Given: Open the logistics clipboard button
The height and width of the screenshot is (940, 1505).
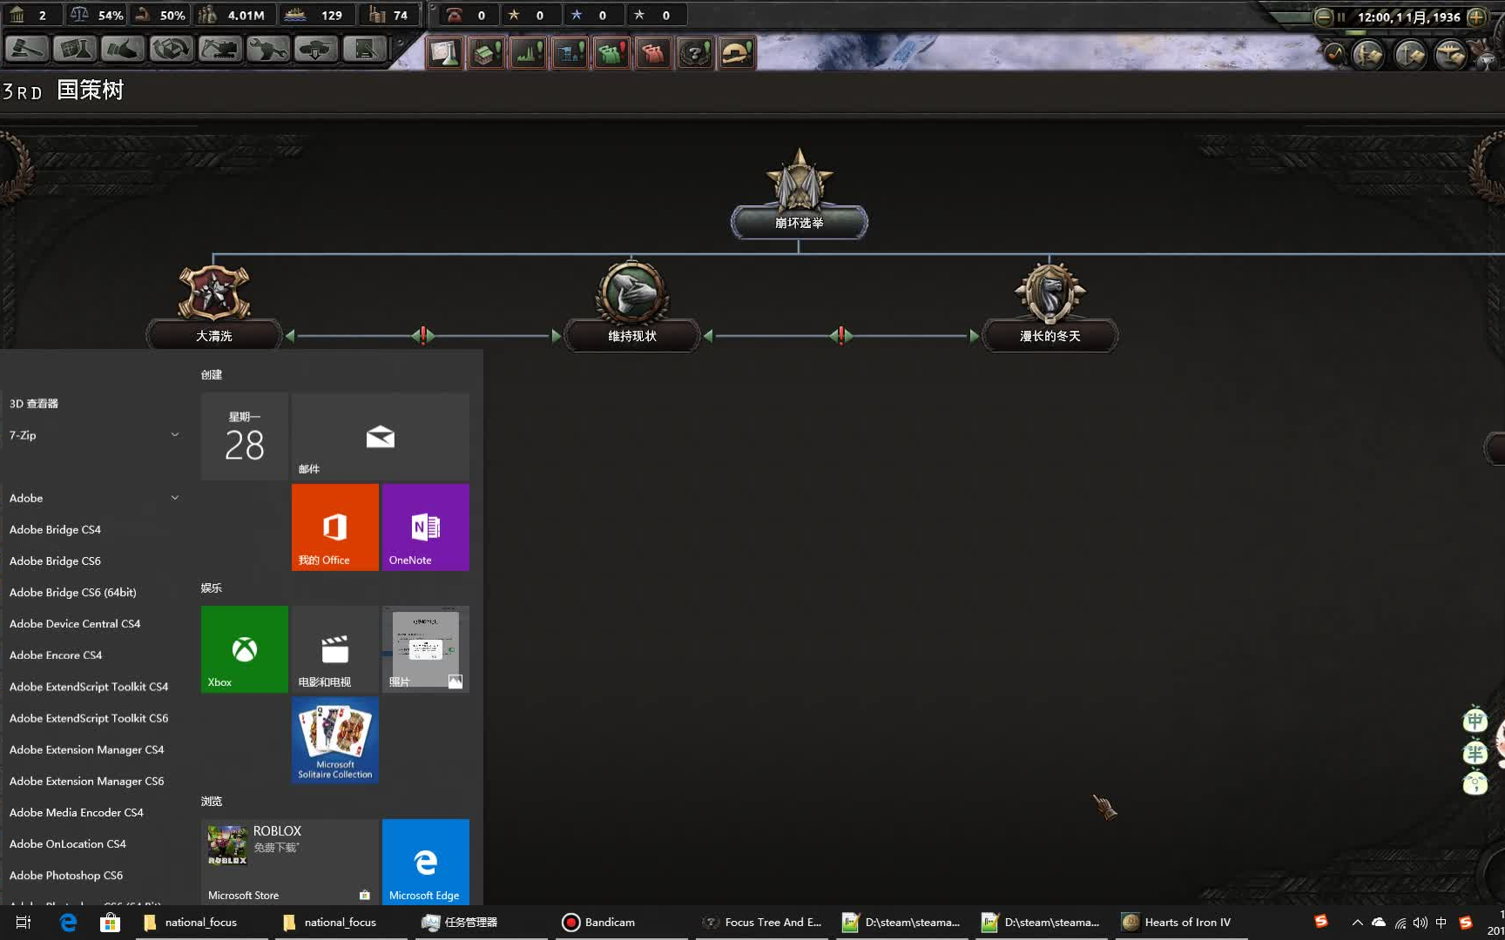Looking at the screenshot, I should (364, 50).
